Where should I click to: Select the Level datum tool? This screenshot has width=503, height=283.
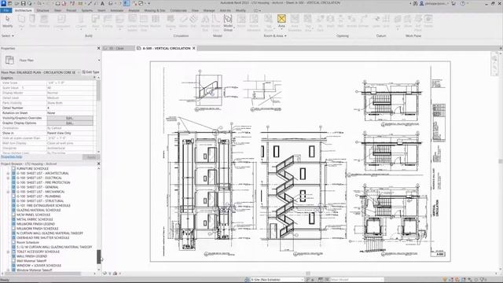tap(376, 21)
